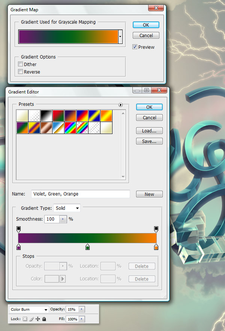The image size is (225, 331).
Task: Click the Load... button
Action: 149,131
